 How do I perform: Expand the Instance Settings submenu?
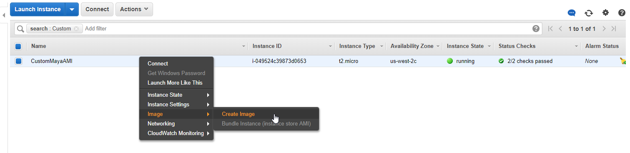tap(176, 105)
